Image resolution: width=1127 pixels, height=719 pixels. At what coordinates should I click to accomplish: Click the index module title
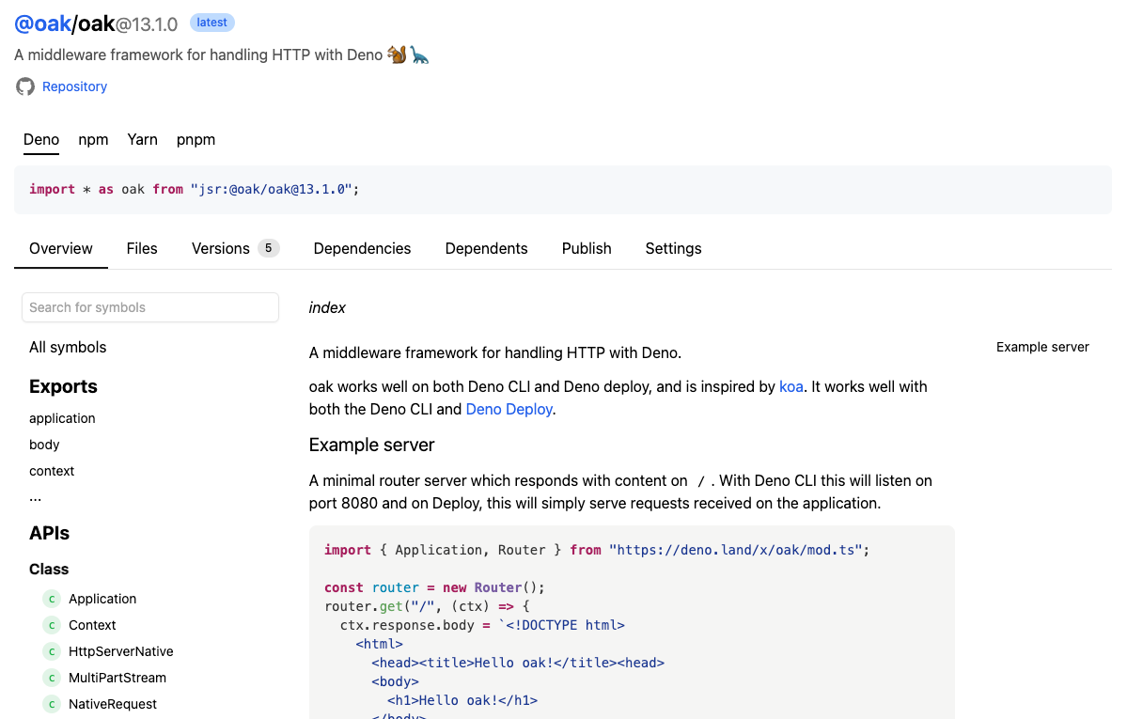[x=327, y=307]
